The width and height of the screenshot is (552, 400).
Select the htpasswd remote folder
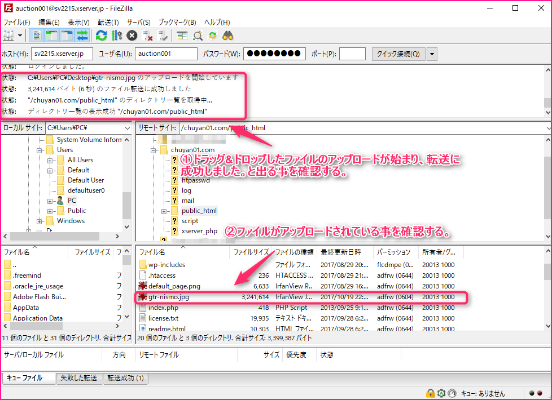click(x=196, y=180)
